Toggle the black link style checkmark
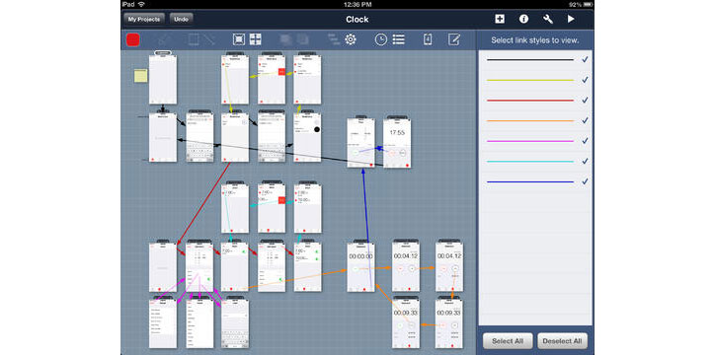This screenshot has width=715, height=355. (x=585, y=59)
